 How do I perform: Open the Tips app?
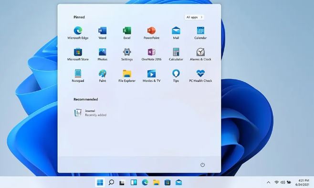tap(176, 76)
